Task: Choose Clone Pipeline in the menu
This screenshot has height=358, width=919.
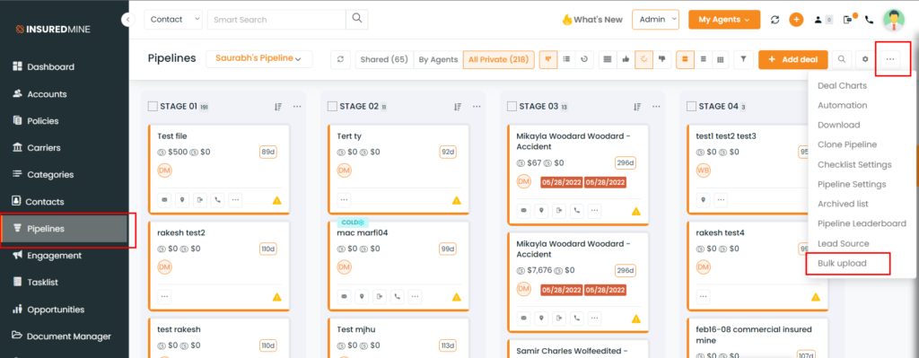Action: pyautogui.click(x=847, y=144)
